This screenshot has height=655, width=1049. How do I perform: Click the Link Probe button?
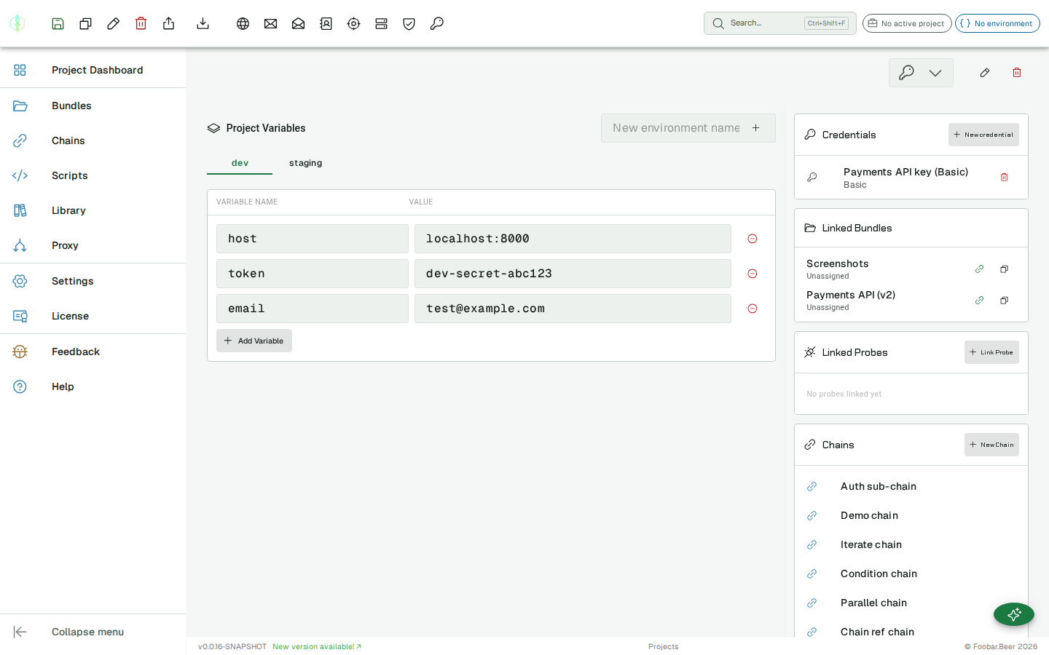991,352
